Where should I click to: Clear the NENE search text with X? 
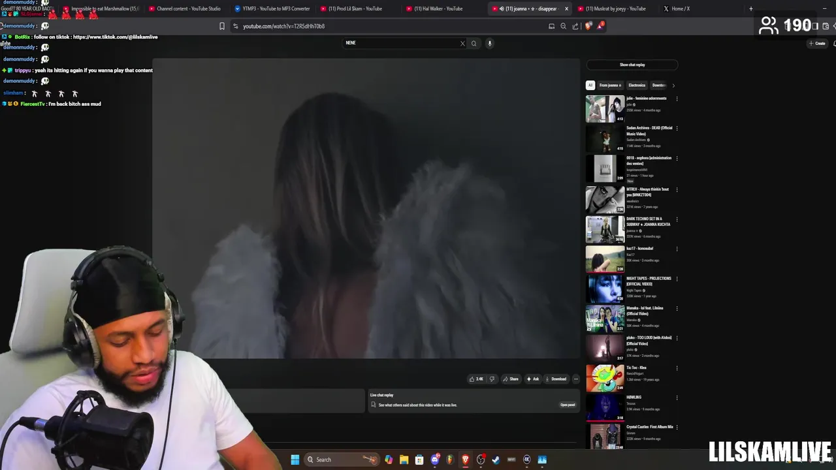click(x=462, y=44)
